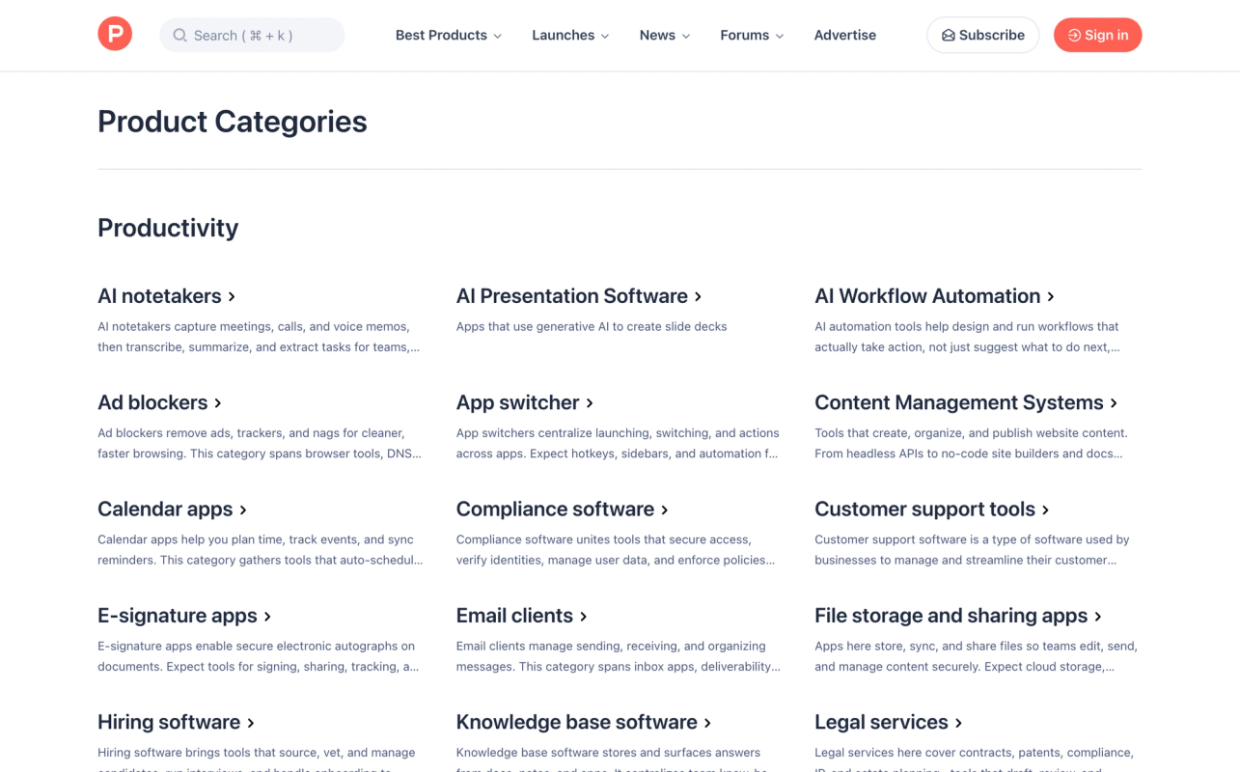Open the Email clients category
Viewport: 1240px width, 772px height.
[x=522, y=616]
